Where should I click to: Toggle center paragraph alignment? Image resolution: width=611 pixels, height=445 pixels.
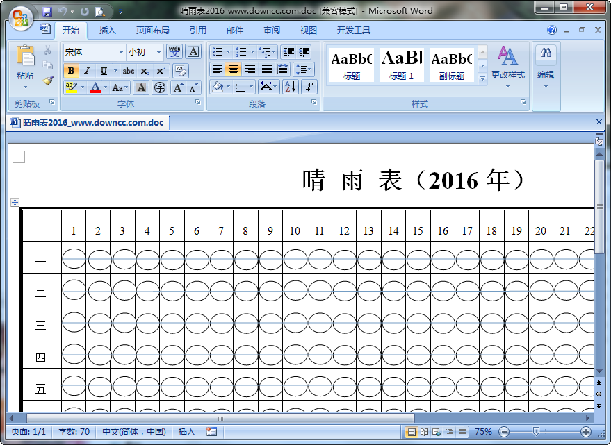pyautogui.click(x=234, y=70)
